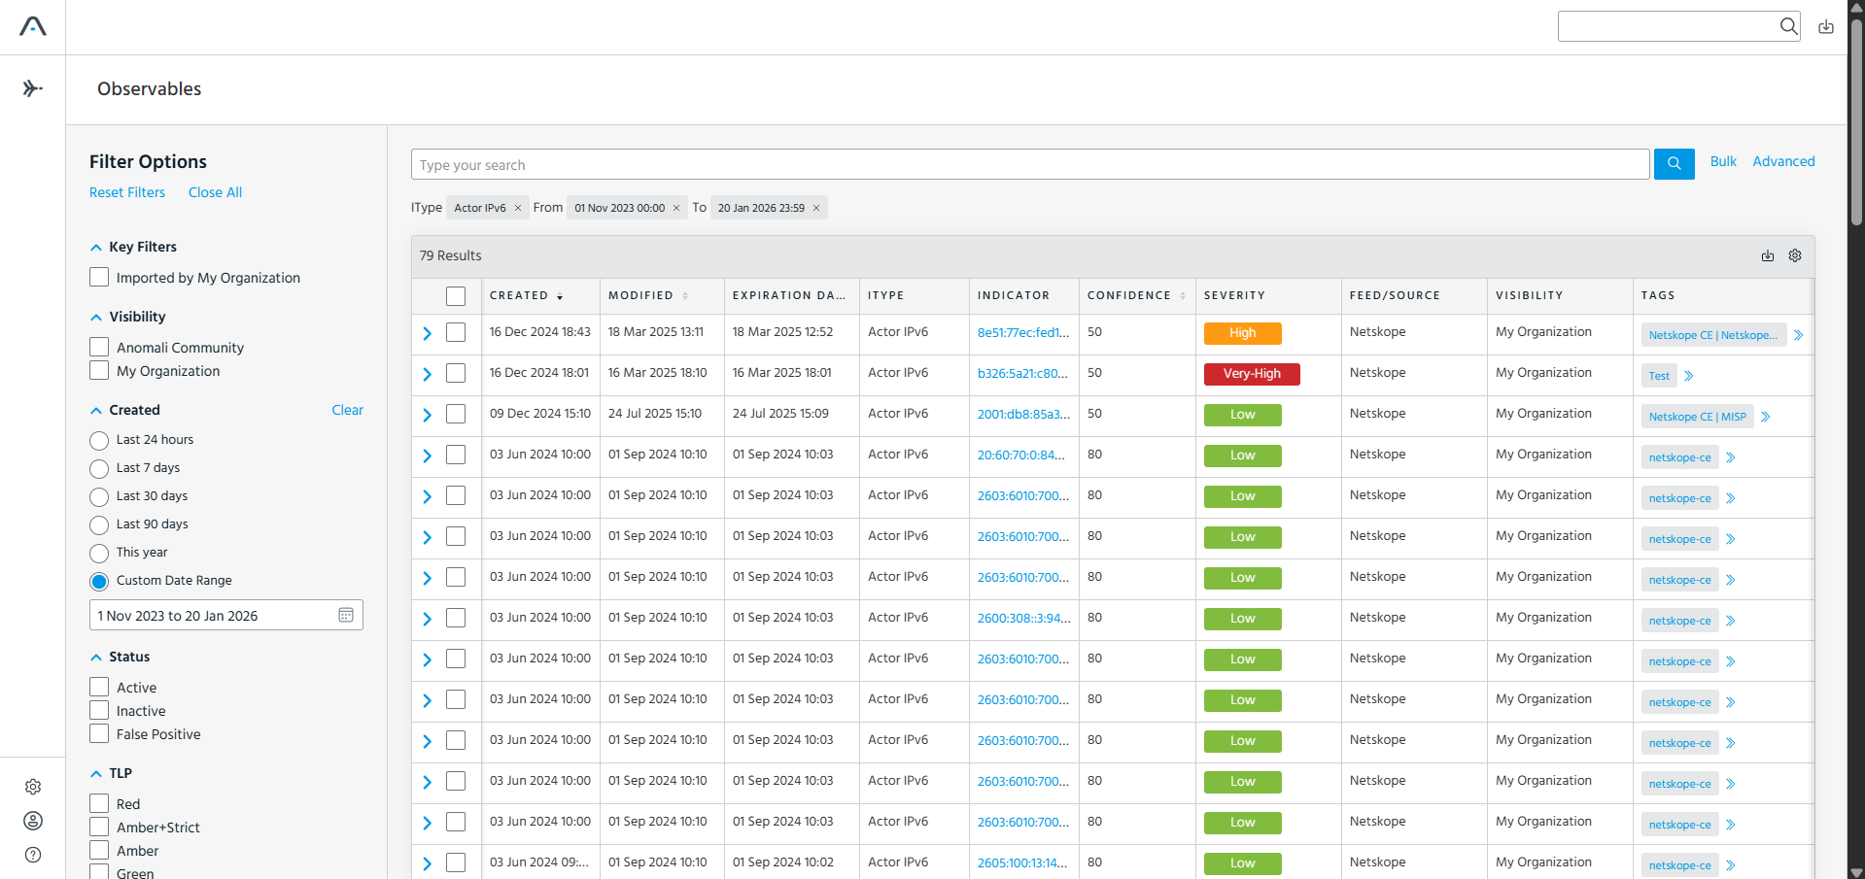Expand the sidebar navigation arrow icon
Viewport: 1865px width, 879px height.
point(33,88)
